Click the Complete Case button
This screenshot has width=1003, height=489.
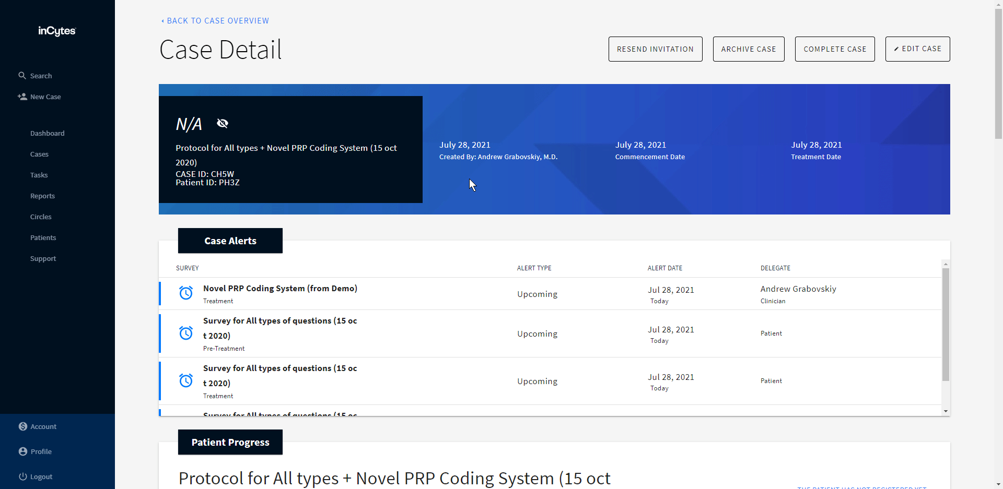[x=834, y=49]
